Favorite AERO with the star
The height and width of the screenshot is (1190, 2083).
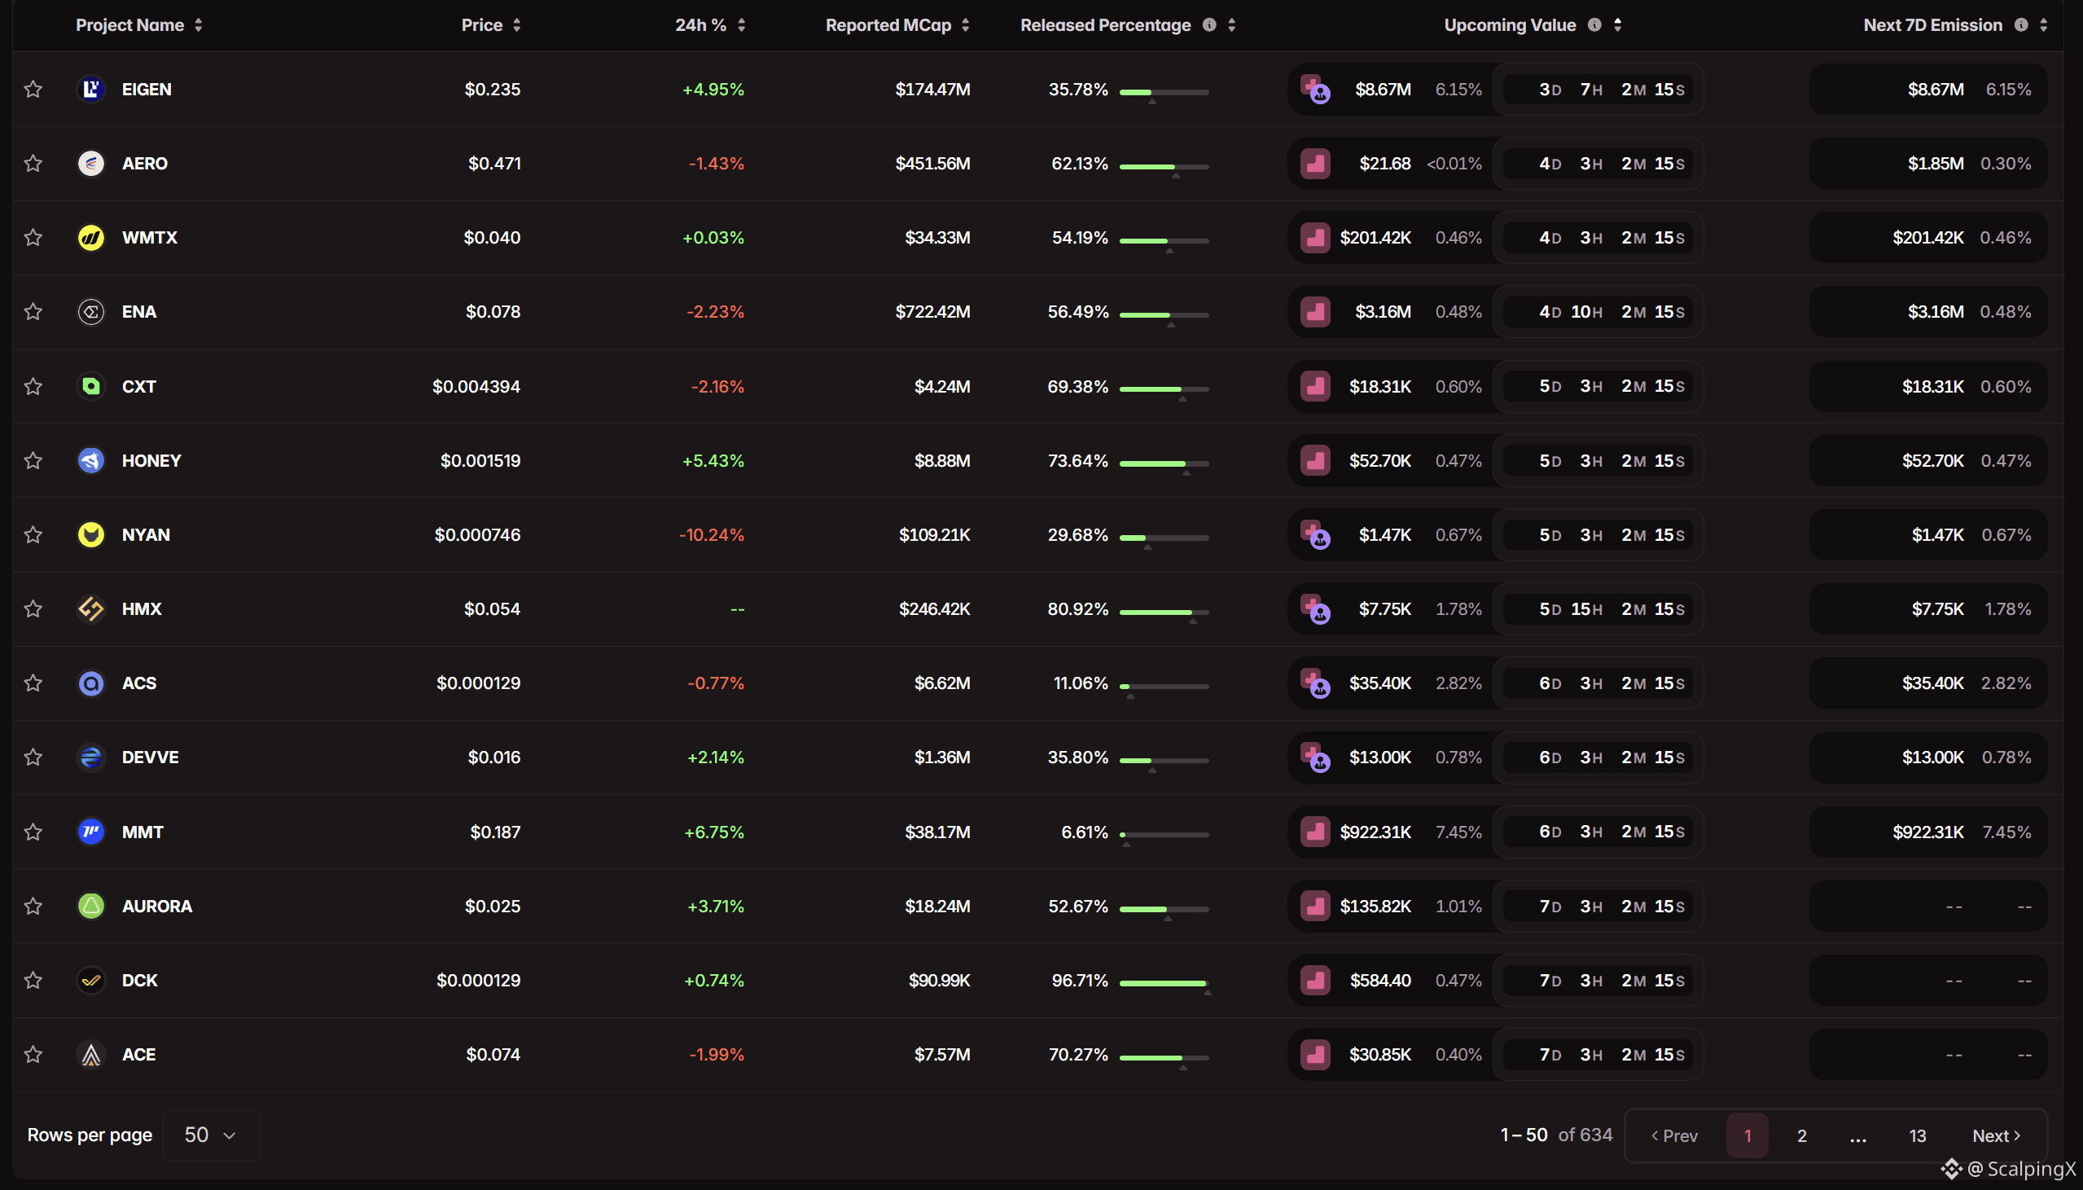coord(33,164)
